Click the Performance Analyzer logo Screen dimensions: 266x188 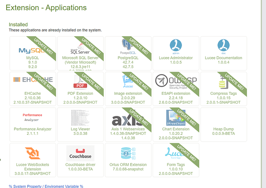click(32, 117)
